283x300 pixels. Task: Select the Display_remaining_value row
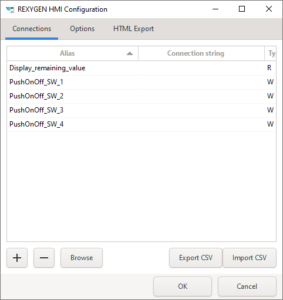click(141, 68)
